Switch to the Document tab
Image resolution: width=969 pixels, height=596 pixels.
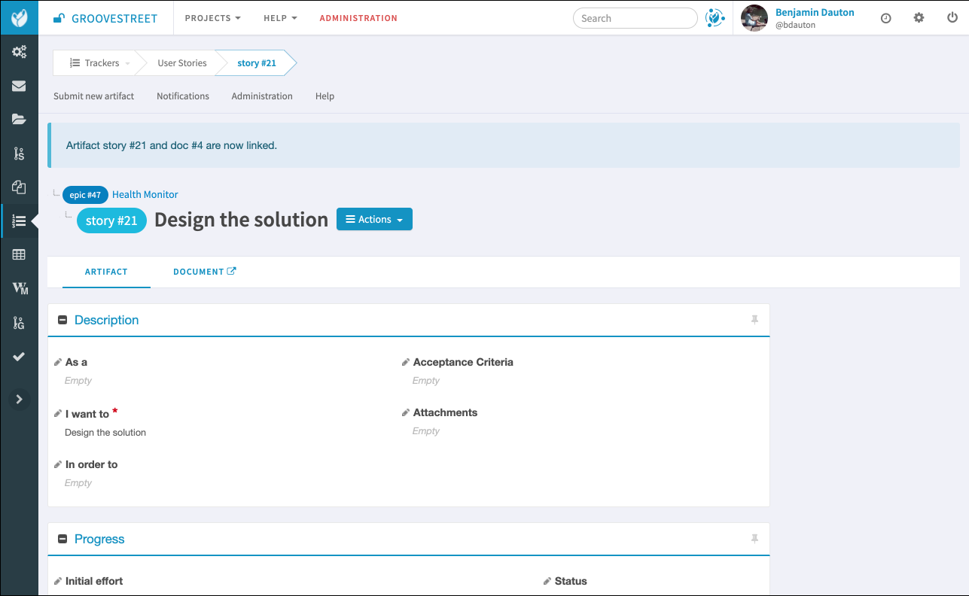tap(204, 272)
